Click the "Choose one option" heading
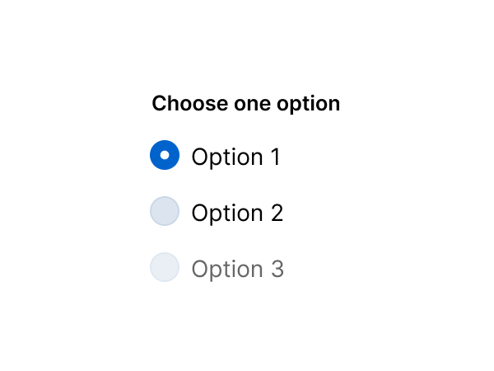Image resolution: width=494 pixels, height=371 pixels. point(245,104)
